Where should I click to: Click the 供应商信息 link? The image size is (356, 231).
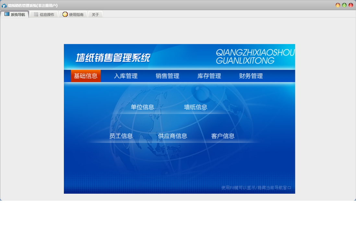[172, 136]
